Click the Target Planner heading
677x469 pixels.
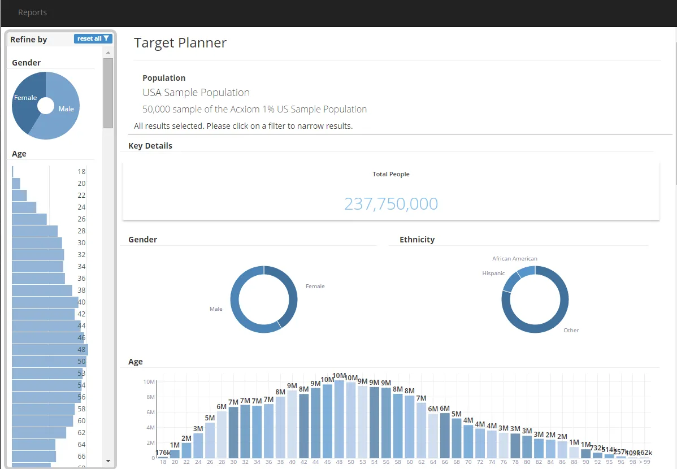click(180, 43)
